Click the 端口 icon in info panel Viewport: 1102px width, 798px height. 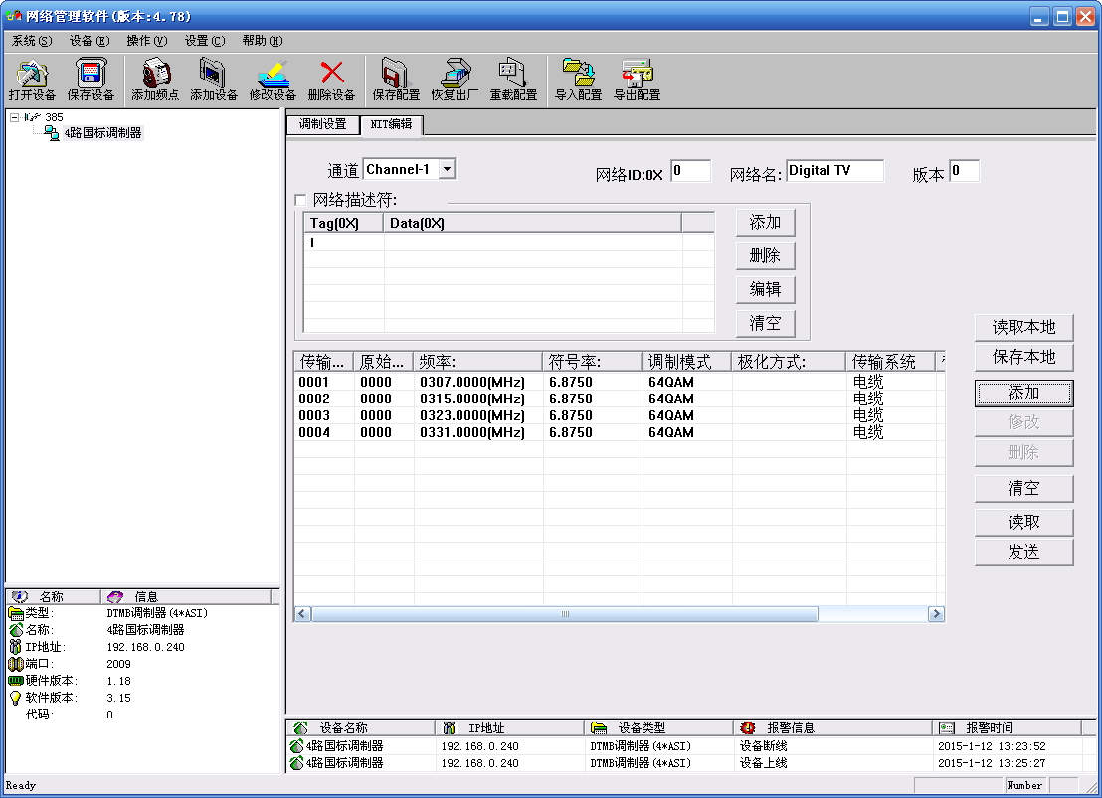click(16, 664)
